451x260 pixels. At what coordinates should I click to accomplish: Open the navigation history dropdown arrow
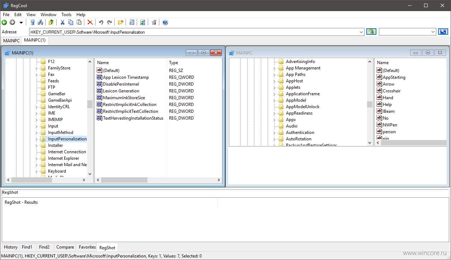(21, 23)
